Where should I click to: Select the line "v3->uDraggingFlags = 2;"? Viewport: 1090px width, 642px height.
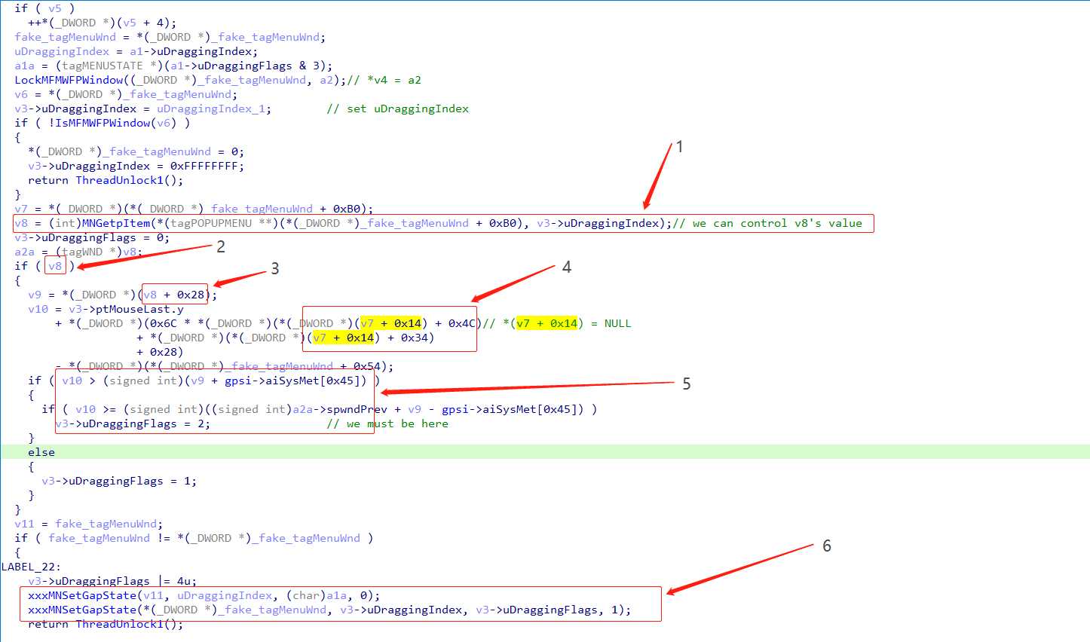[x=133, y=423]
